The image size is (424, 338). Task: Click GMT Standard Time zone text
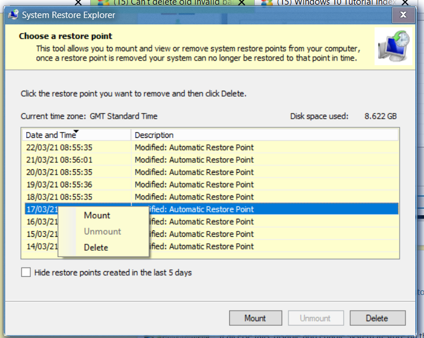pos(123,116)
